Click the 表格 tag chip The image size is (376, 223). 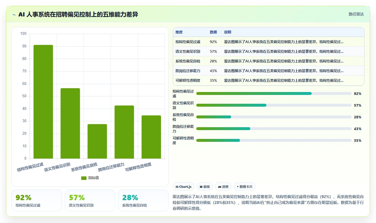coord(205,187)
